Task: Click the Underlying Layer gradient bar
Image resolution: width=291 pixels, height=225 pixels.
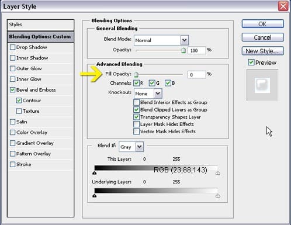Action: [156, 191]
